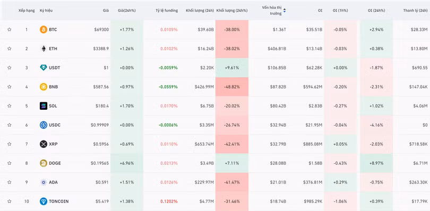Image resolution: width=430 pixels, height=211 pixels.
Task: Click the USDC coin logo
Action: (44, 125)
